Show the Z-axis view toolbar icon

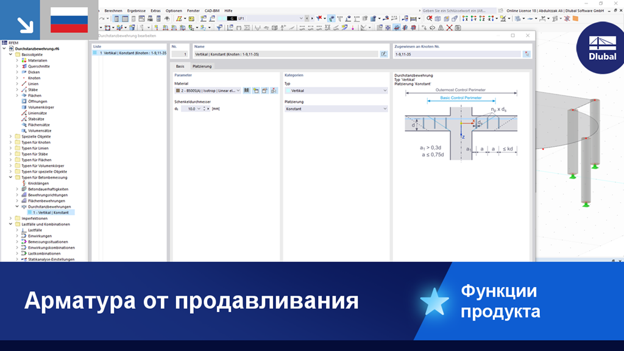(x=482, y=18)
